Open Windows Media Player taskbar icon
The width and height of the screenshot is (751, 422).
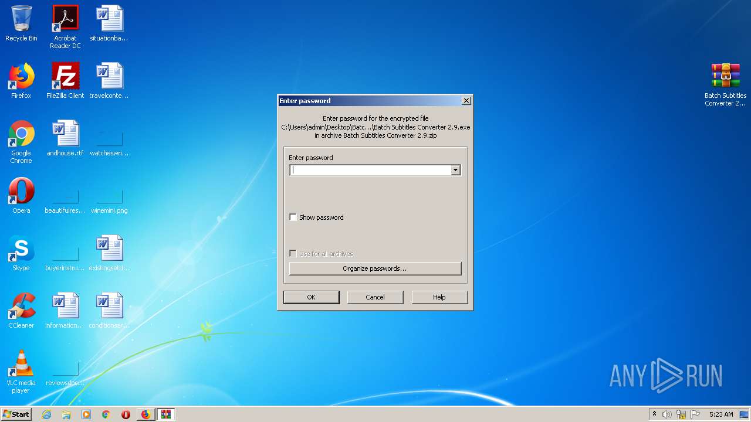[86, 414]
